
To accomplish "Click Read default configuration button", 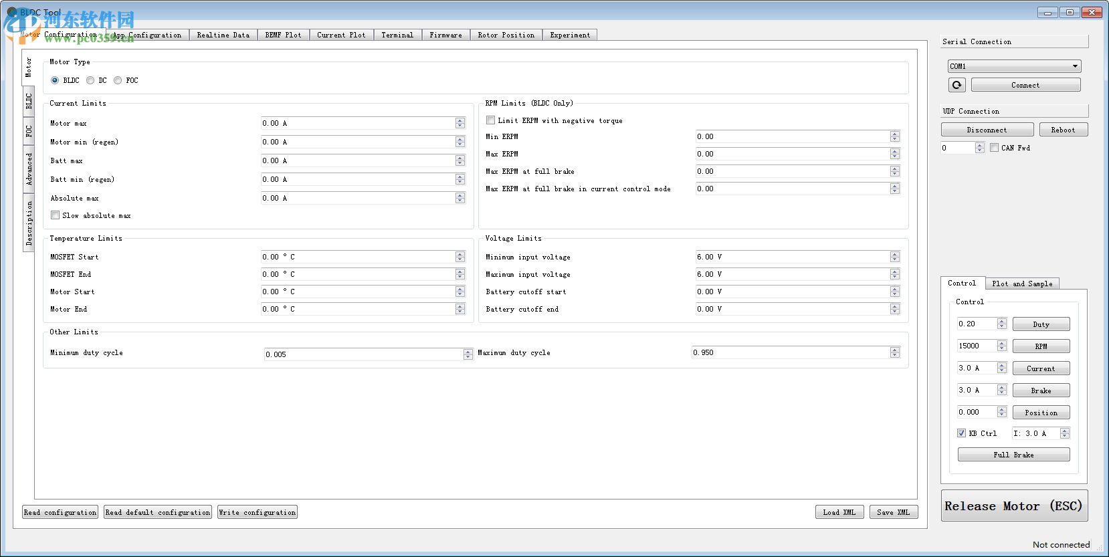I will (x=158, y=512).
